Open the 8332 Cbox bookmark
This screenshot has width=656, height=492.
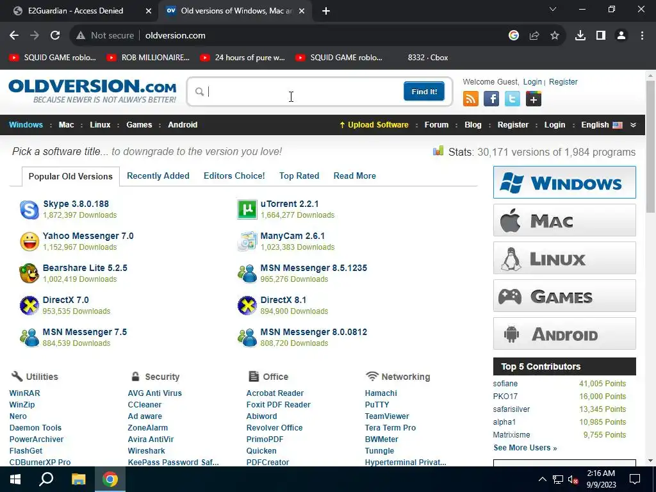(x=428, y=58)
